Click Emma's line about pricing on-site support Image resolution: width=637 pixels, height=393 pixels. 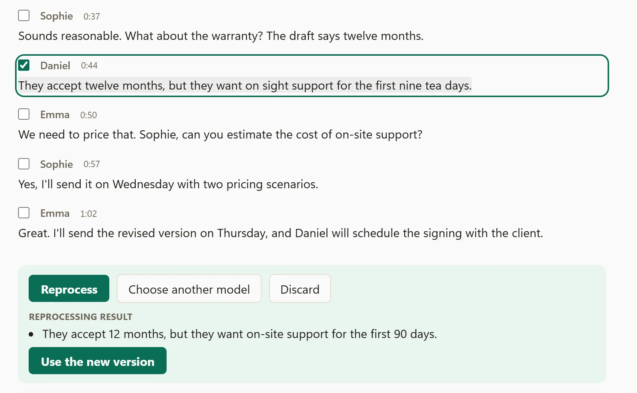220,134
